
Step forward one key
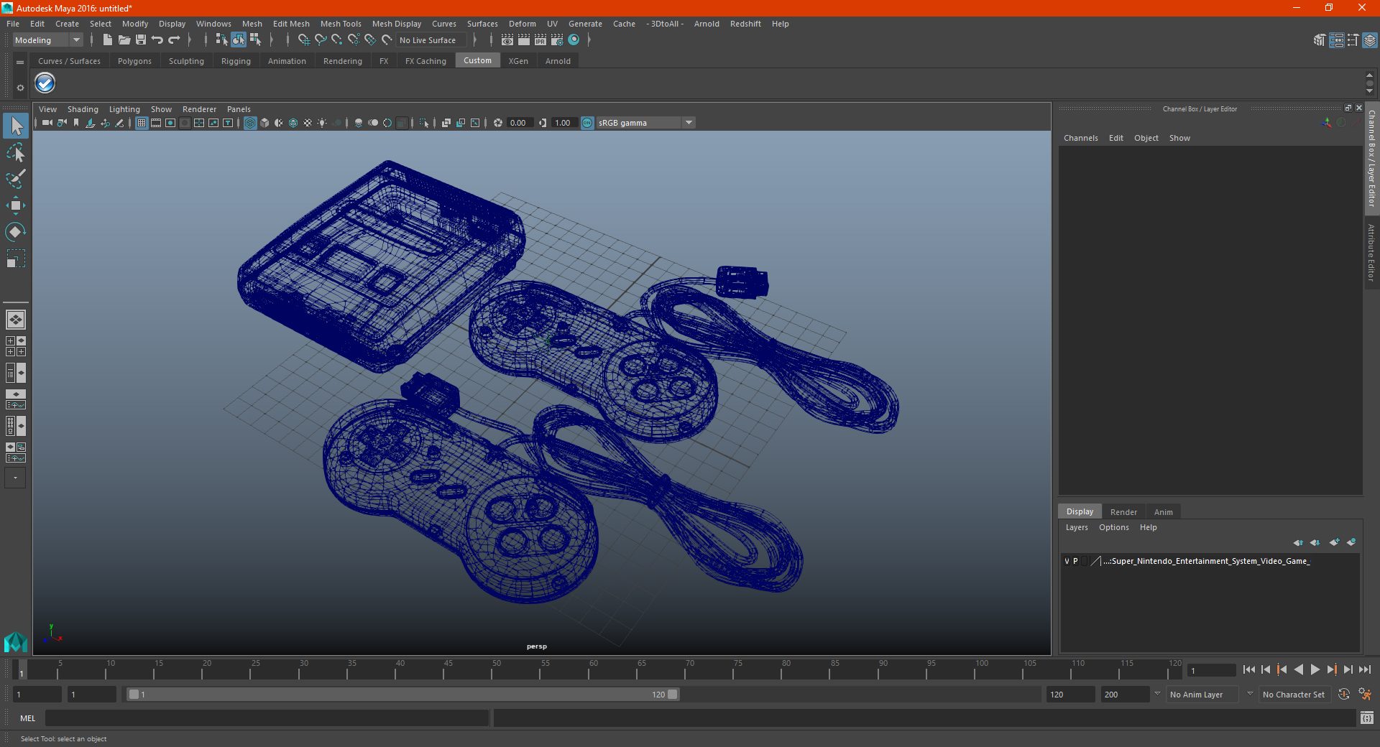click(x=1332, y=669)
